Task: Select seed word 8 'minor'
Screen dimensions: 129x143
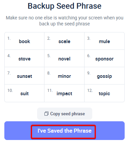Action: coord(64,76)
